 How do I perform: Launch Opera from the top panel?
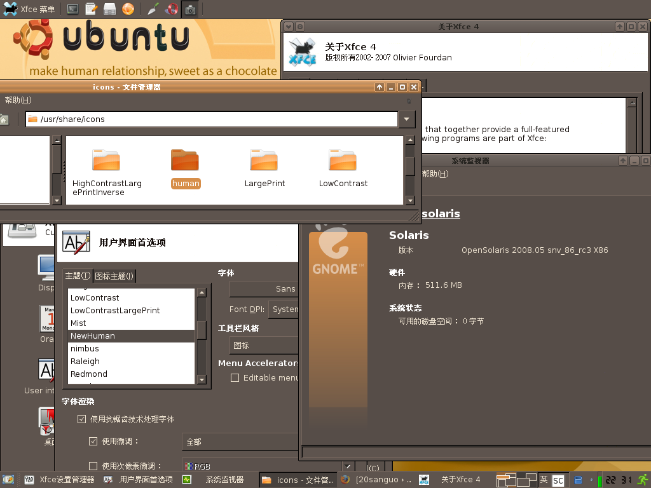coord(172,9)
